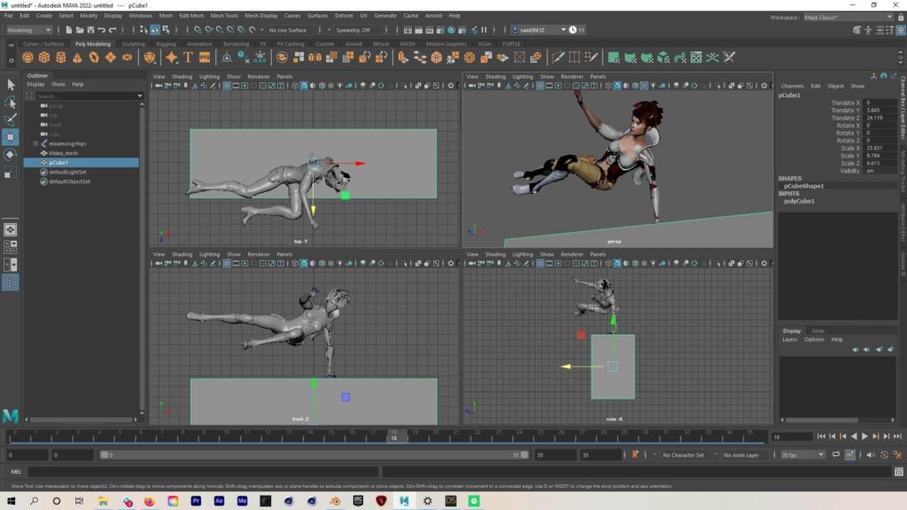
Task: Activate the Rotate tool in toolbox
Action: coord(11,154)
